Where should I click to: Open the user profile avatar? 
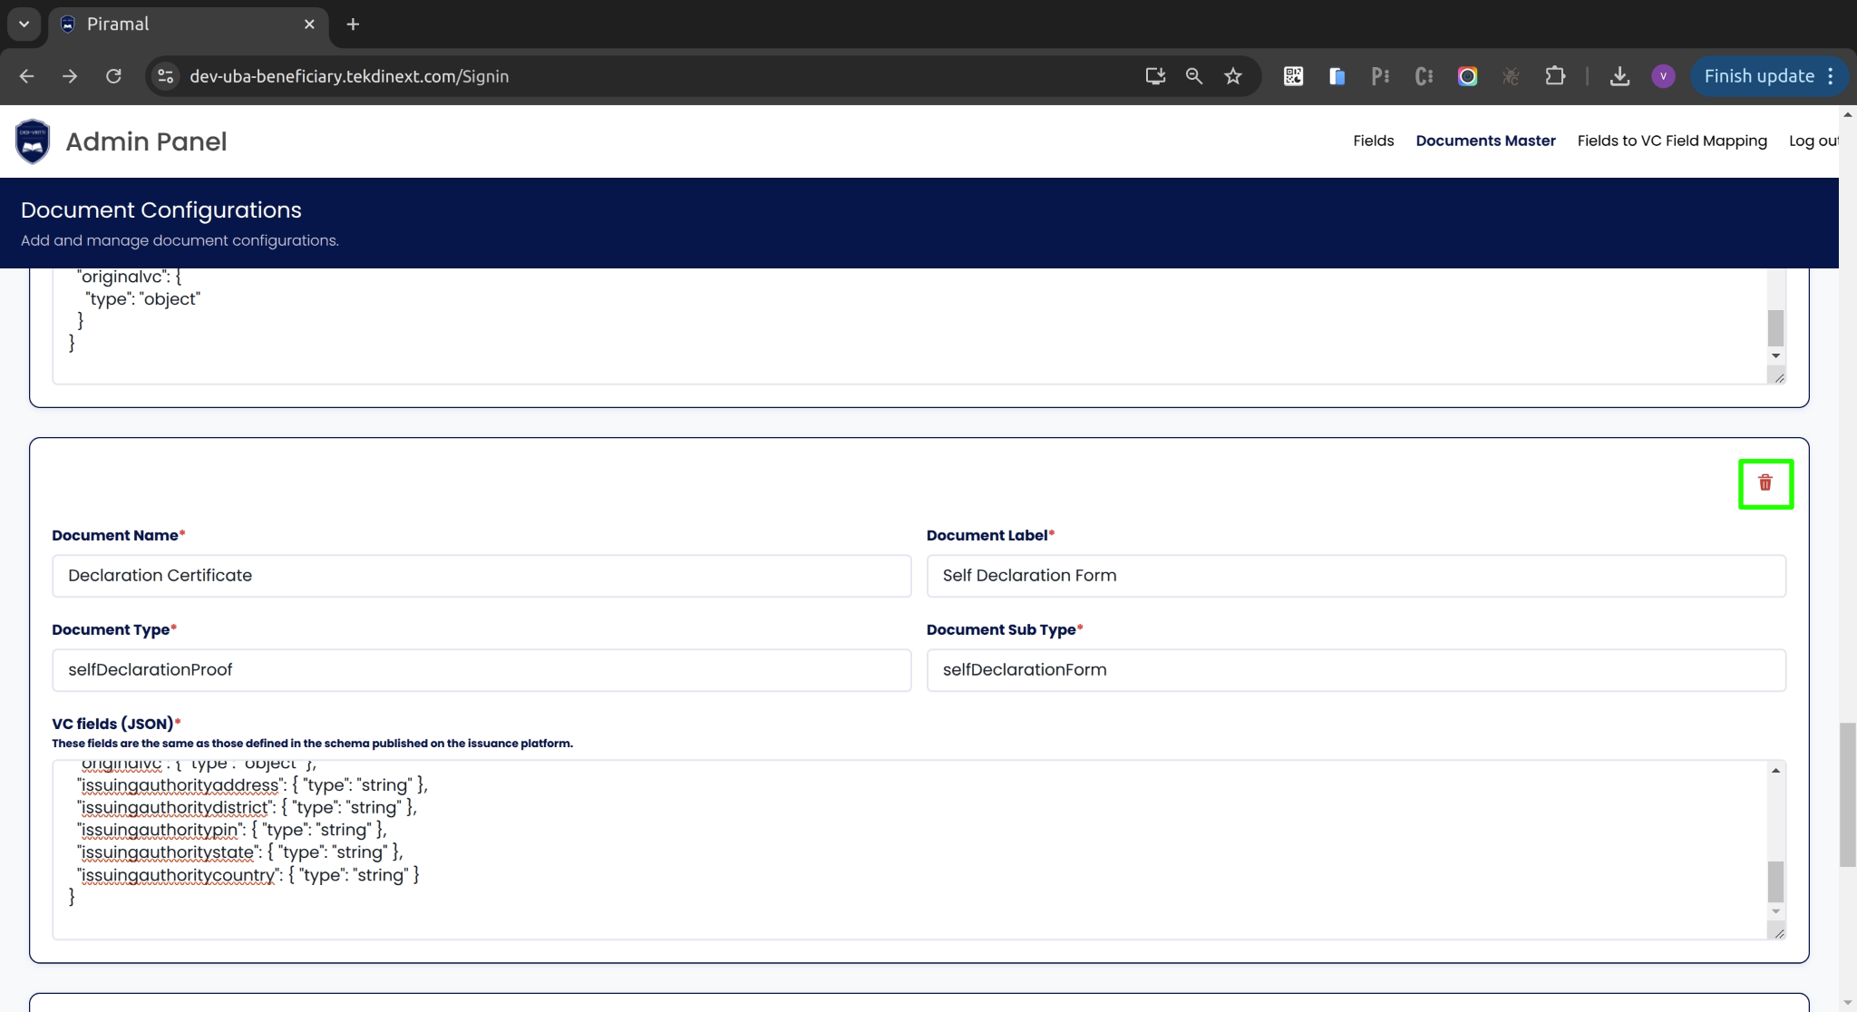click(x=1663, y=76)
